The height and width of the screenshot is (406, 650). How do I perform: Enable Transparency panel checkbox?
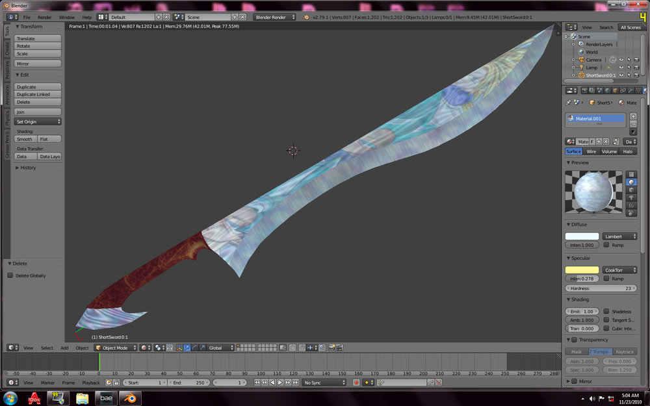(x=574, y=340)
